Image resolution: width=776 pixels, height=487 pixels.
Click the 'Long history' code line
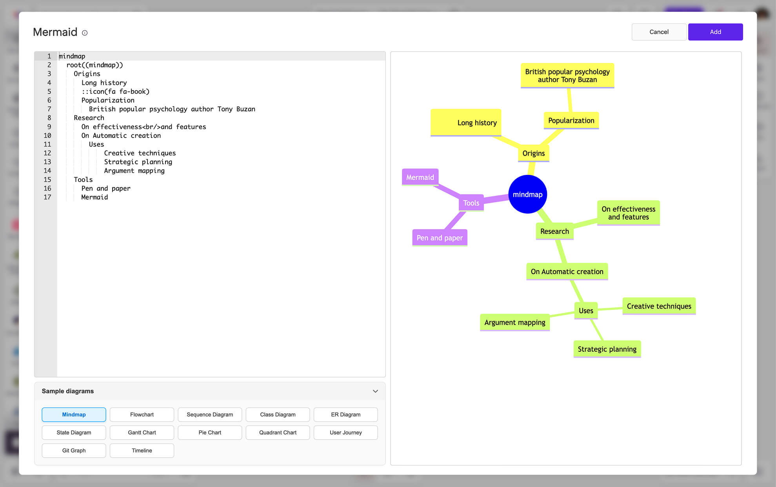coord(104,83)
